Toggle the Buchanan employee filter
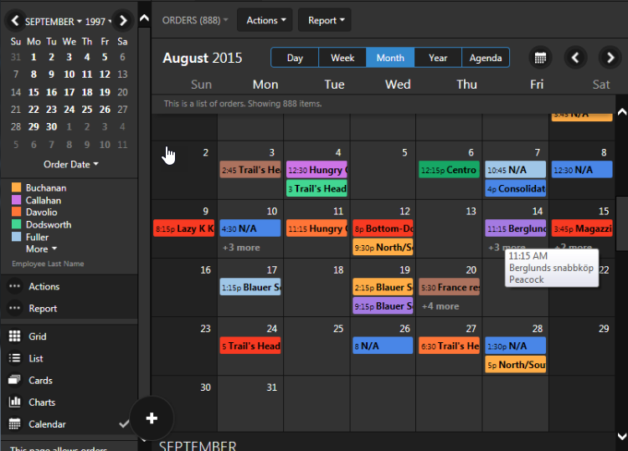Viewport: 628px width, 451px height. tap(45, 188)
